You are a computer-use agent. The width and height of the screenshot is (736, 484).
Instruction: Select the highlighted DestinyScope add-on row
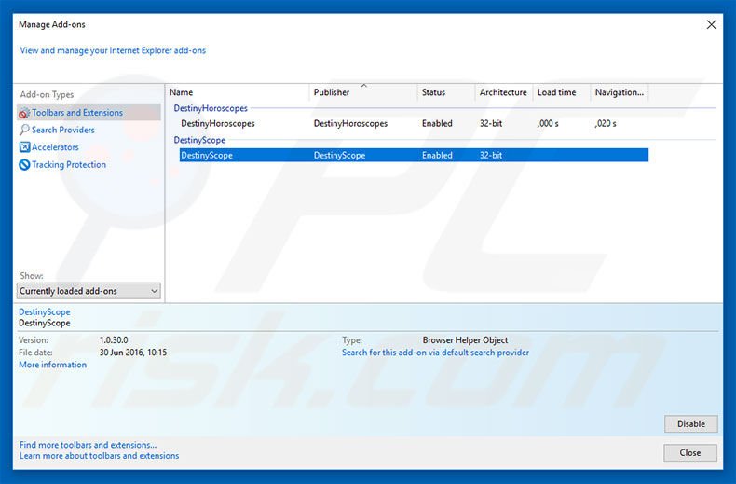tap(207, 156)
